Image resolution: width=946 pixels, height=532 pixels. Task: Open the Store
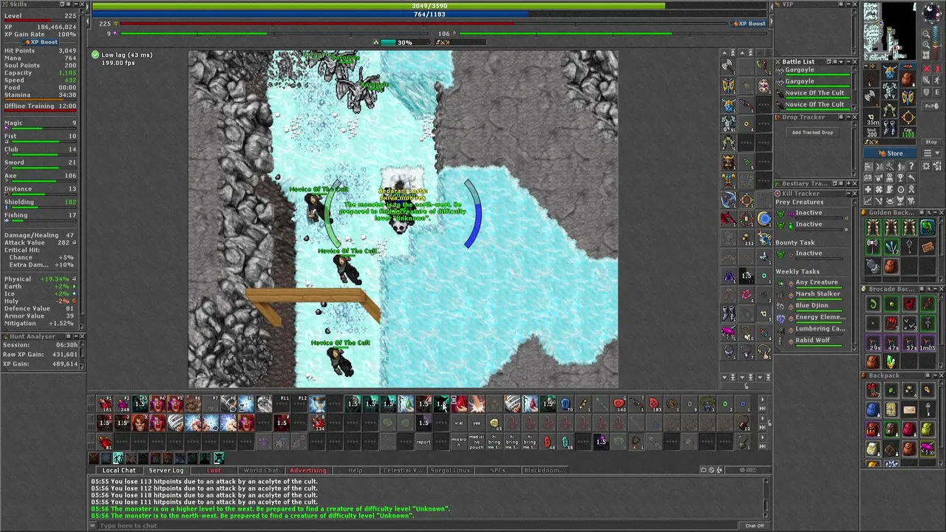tap(889, 153)
